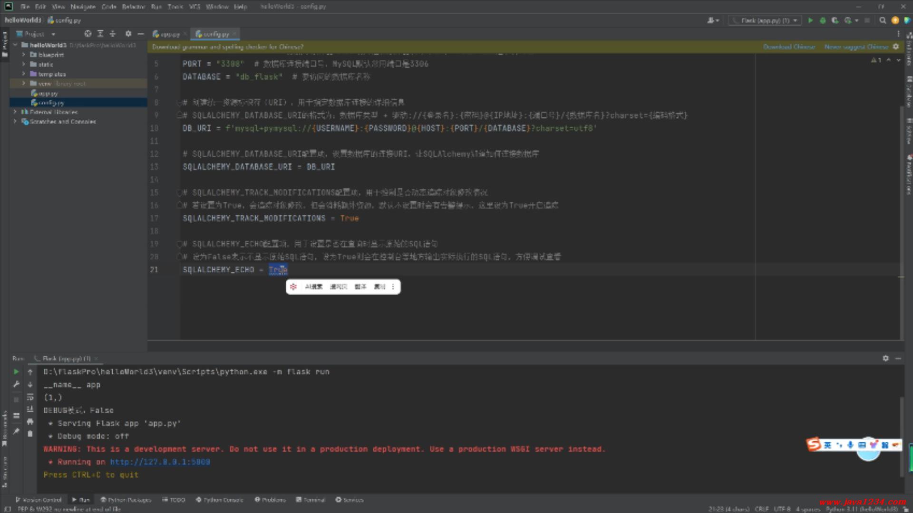Click the teal plugin icon next to the update icon
The width and height of the screenshot is (913, 513).
click(907, 20)
